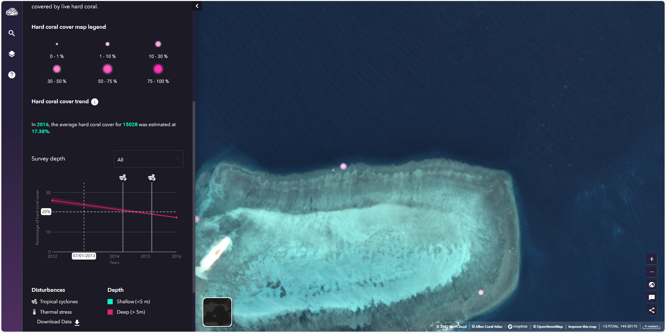Share the current map view
The width and height of the screenshot is (666, 333).
pyautogui.click(x=651, y=310)
